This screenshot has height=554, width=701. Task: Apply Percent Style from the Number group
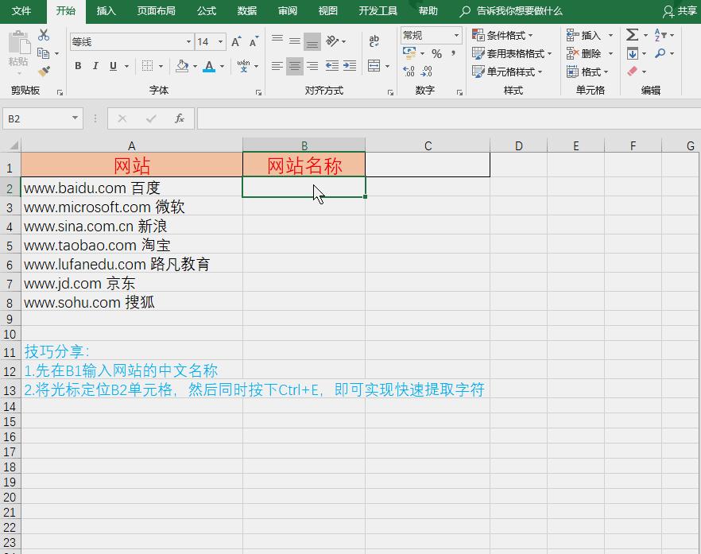tap(436, 52)
